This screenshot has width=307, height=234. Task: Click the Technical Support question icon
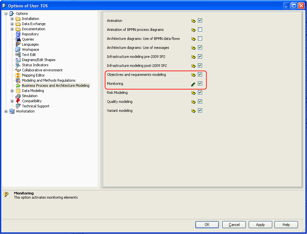tap(18, 106)
